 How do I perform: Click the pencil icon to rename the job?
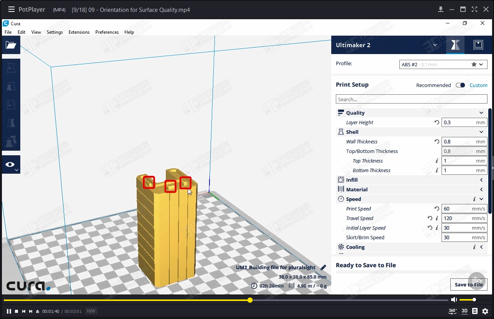click(x=323, y=267)
